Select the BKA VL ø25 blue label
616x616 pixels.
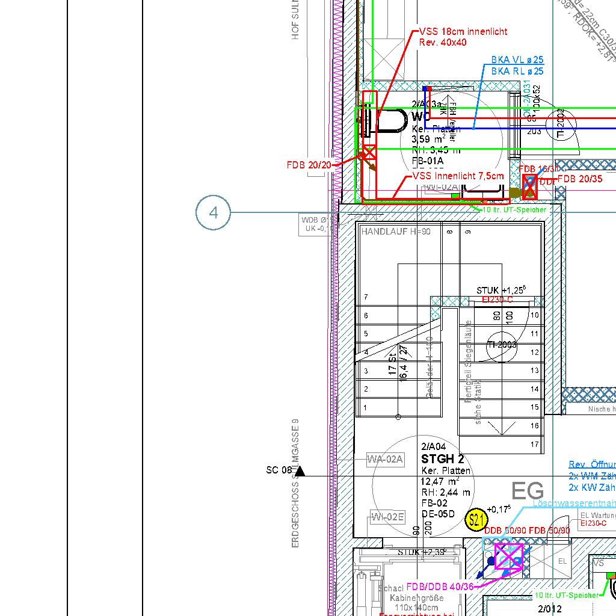517,60
